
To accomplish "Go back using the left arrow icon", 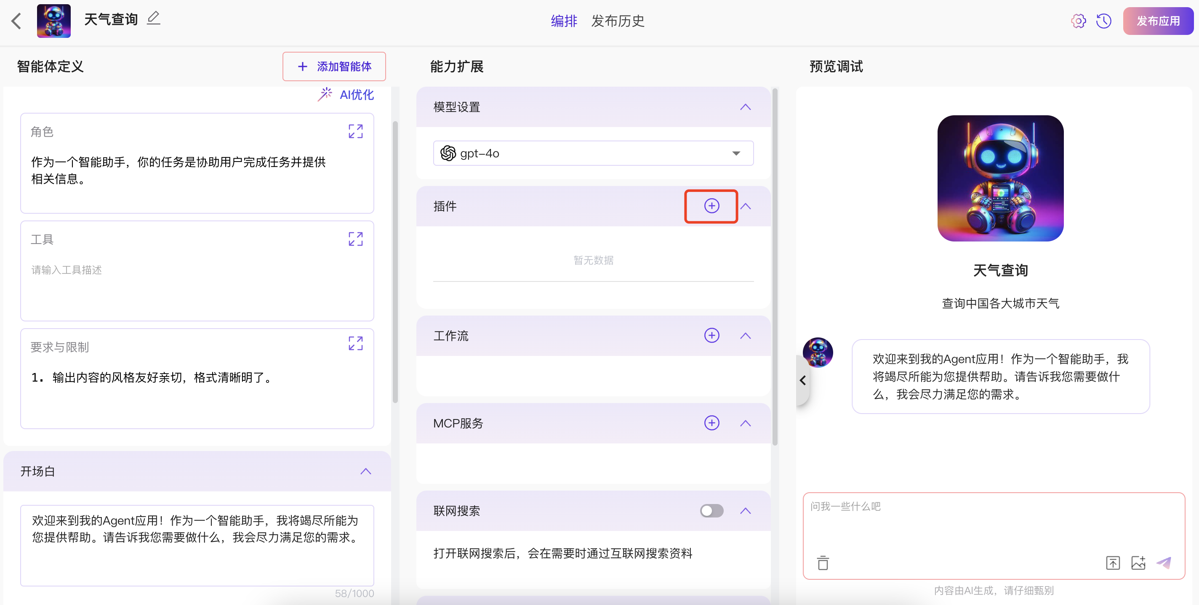I will coord(17,21).
